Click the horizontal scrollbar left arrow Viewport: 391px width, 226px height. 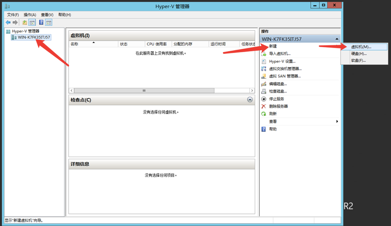[72, 91]
